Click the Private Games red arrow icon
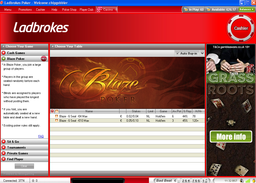 [x=4, y=153]
